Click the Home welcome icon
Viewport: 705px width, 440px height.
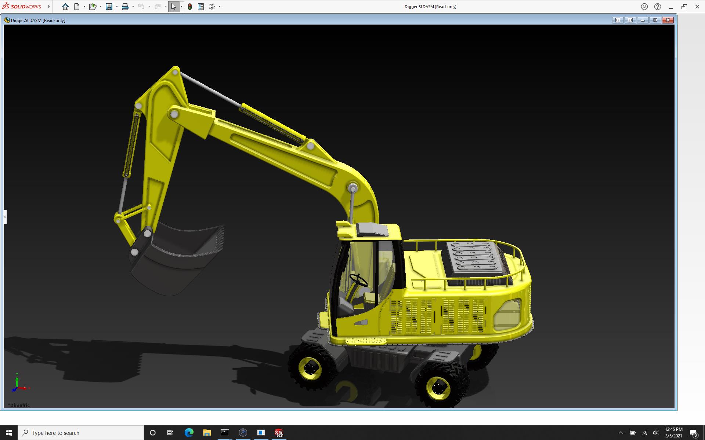(x=66, y=7)
